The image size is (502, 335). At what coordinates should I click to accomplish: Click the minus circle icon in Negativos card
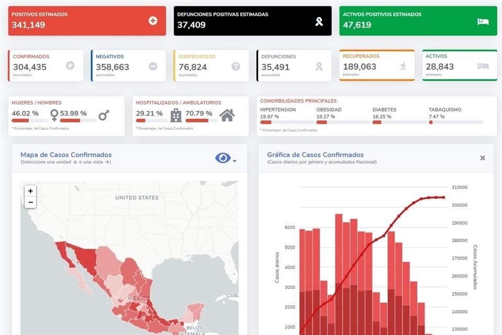[x=153, y=66]
